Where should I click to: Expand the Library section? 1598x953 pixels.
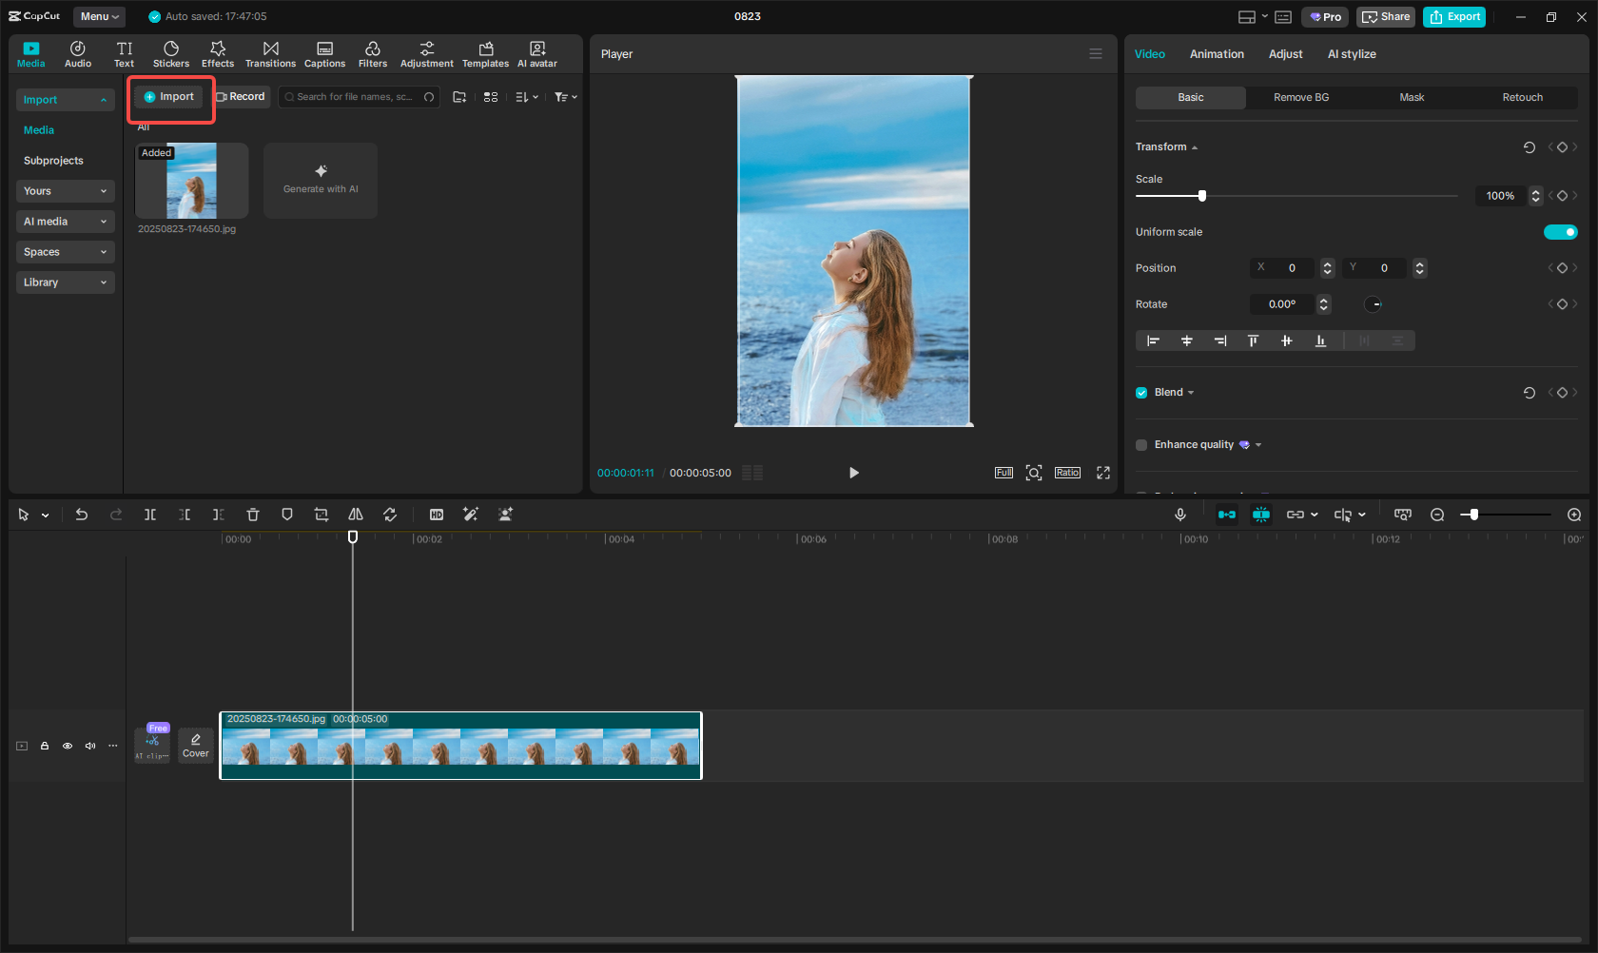point(65,282)
